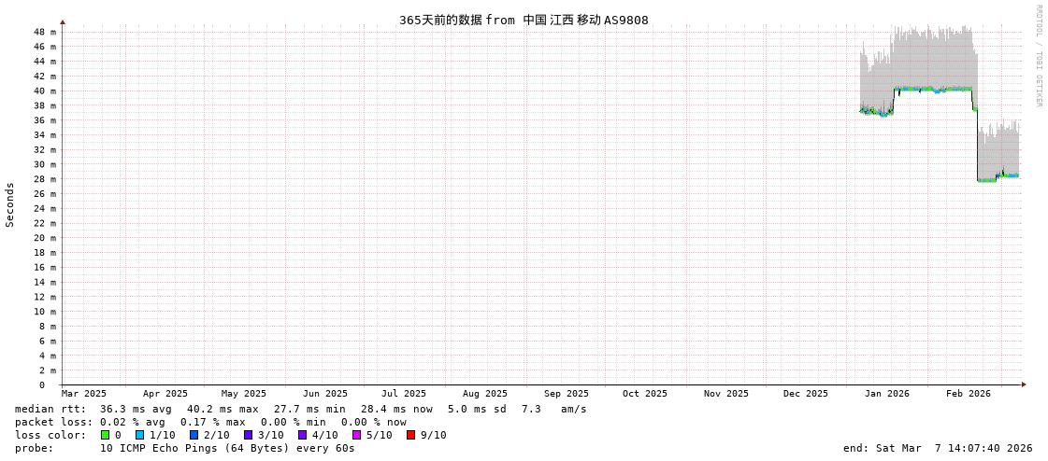Screen dimensions: 1048x461
Task: Click the arrow at the x-axis right end
Action: 1024,384
